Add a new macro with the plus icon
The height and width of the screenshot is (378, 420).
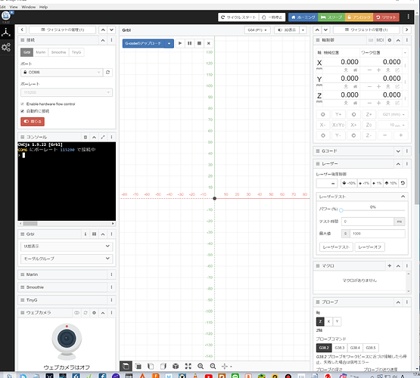point(390,265)
